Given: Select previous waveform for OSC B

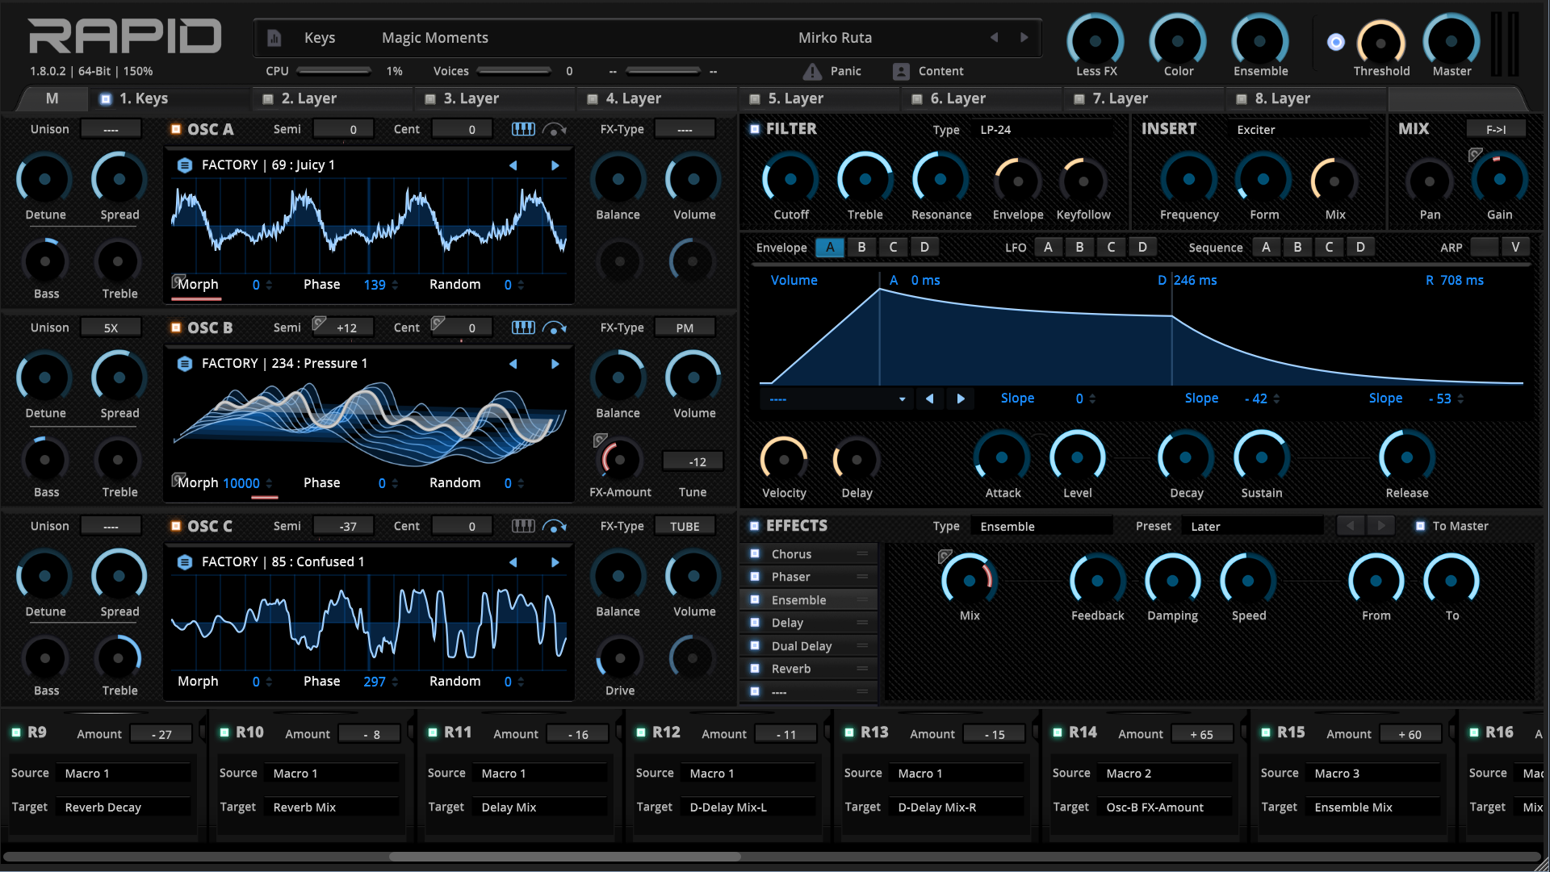Looking at the screenshot, I should tap(513, 364).
